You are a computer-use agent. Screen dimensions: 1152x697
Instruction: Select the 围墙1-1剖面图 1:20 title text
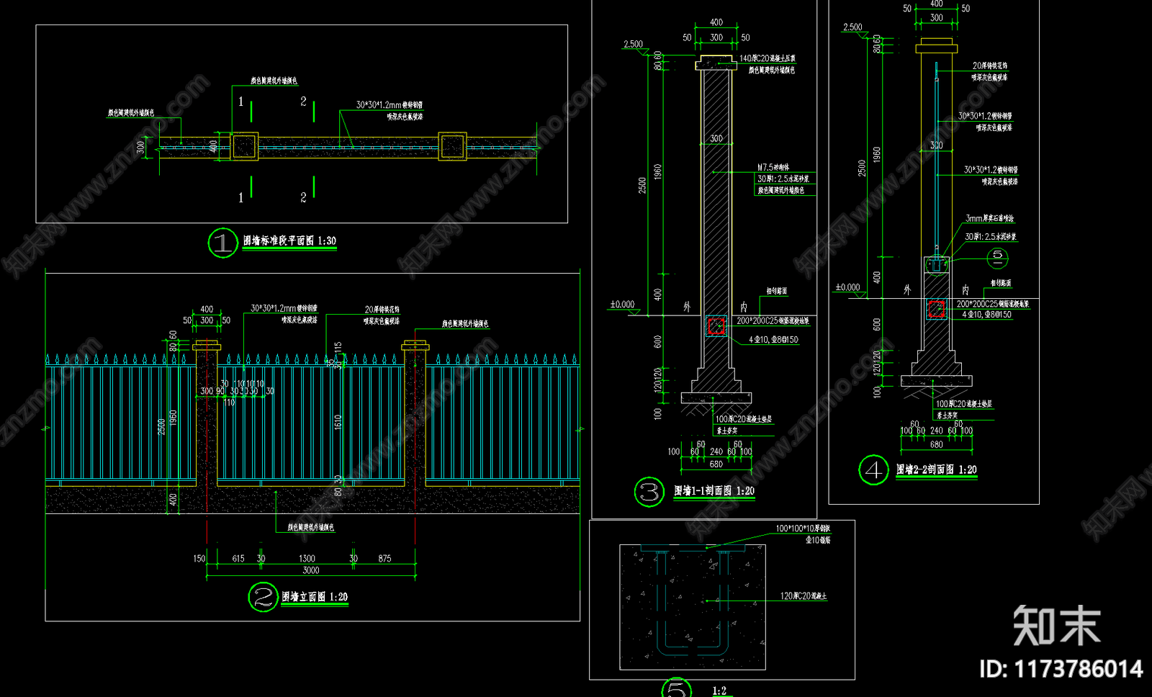(x=714, y=491)
